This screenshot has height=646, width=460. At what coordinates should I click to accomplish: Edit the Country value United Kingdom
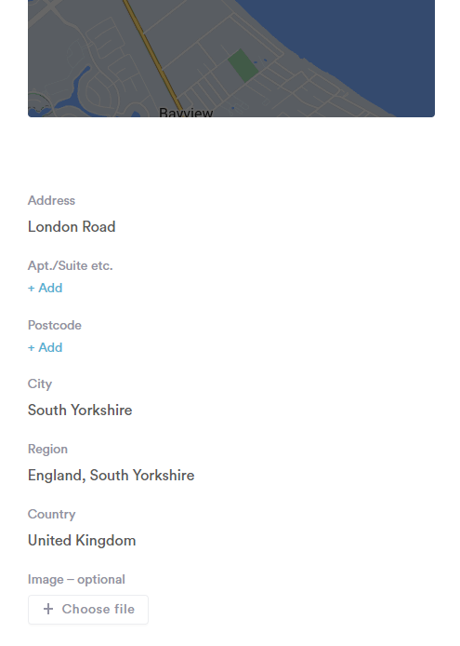(x=82, y=541)
